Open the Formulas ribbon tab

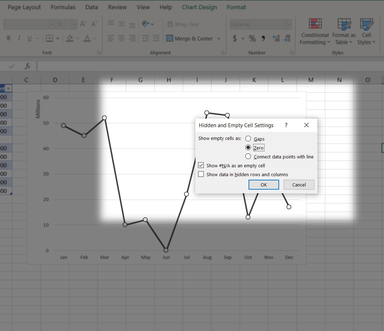(x=63, y=7)
